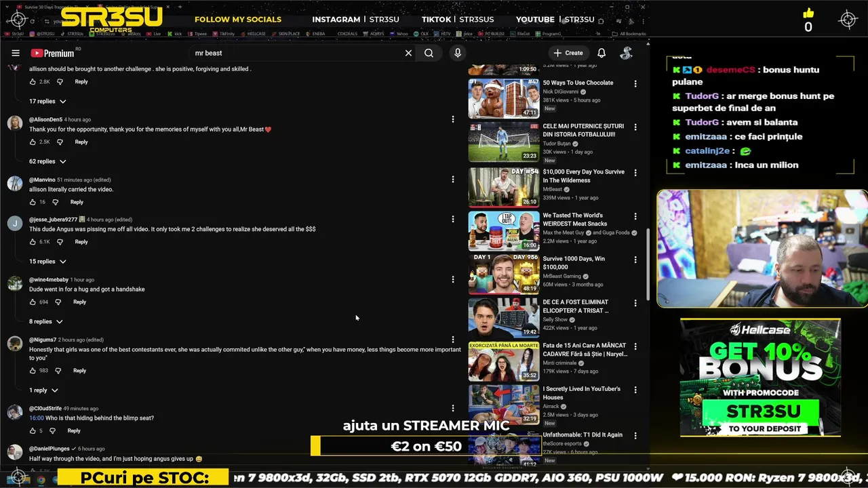Open the HELLCASE bookmark
The height and width of the screenshot is (488, 868).
pyautogui.click(x=253, y=33)
